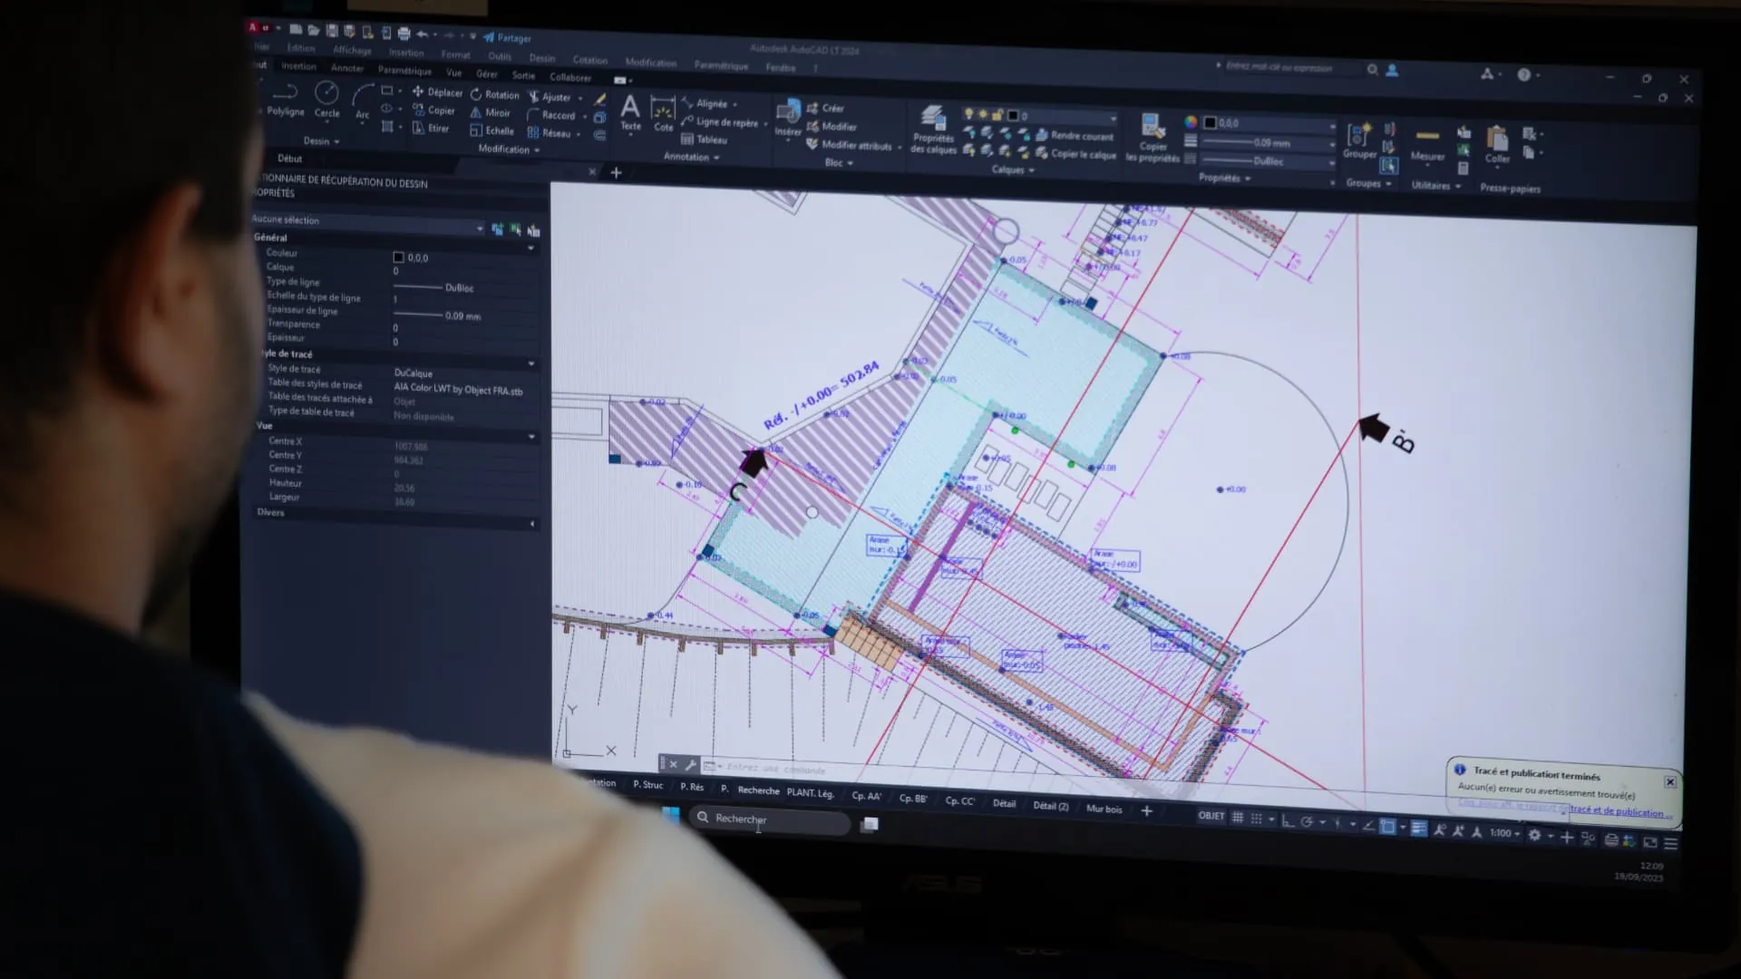The image size is (1741, 979).
Task: Click Copier les propriétés icon
Action: point(1153,138)
